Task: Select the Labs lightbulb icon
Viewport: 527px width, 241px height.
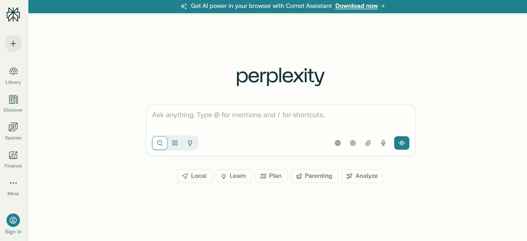Action: coord(190,143)
